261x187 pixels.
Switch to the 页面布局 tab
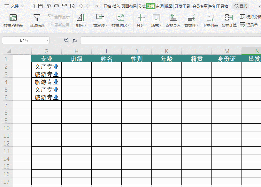coord(129,6)
